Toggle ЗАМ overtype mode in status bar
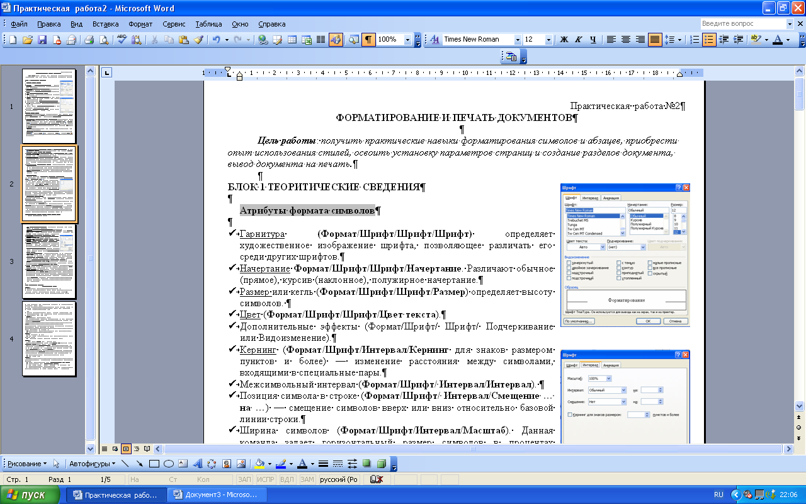806x504 pixels. click(x=307, y=479)
